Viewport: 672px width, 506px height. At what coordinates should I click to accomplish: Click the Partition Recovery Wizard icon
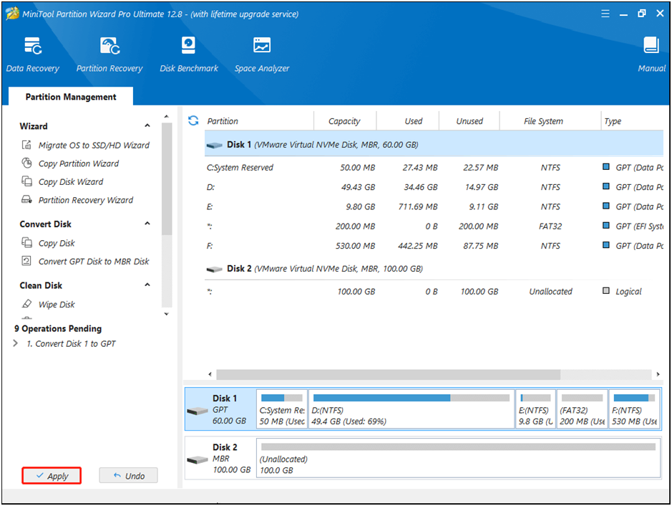26,199
